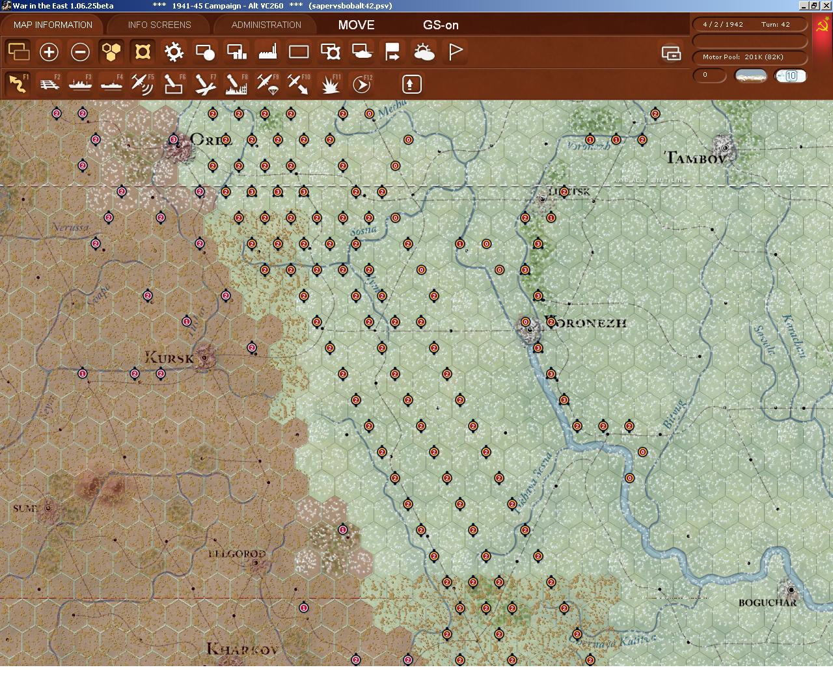Screen dimensions: 833x674
Task: Minimize the War in the East window
Action: click(803, 6)
